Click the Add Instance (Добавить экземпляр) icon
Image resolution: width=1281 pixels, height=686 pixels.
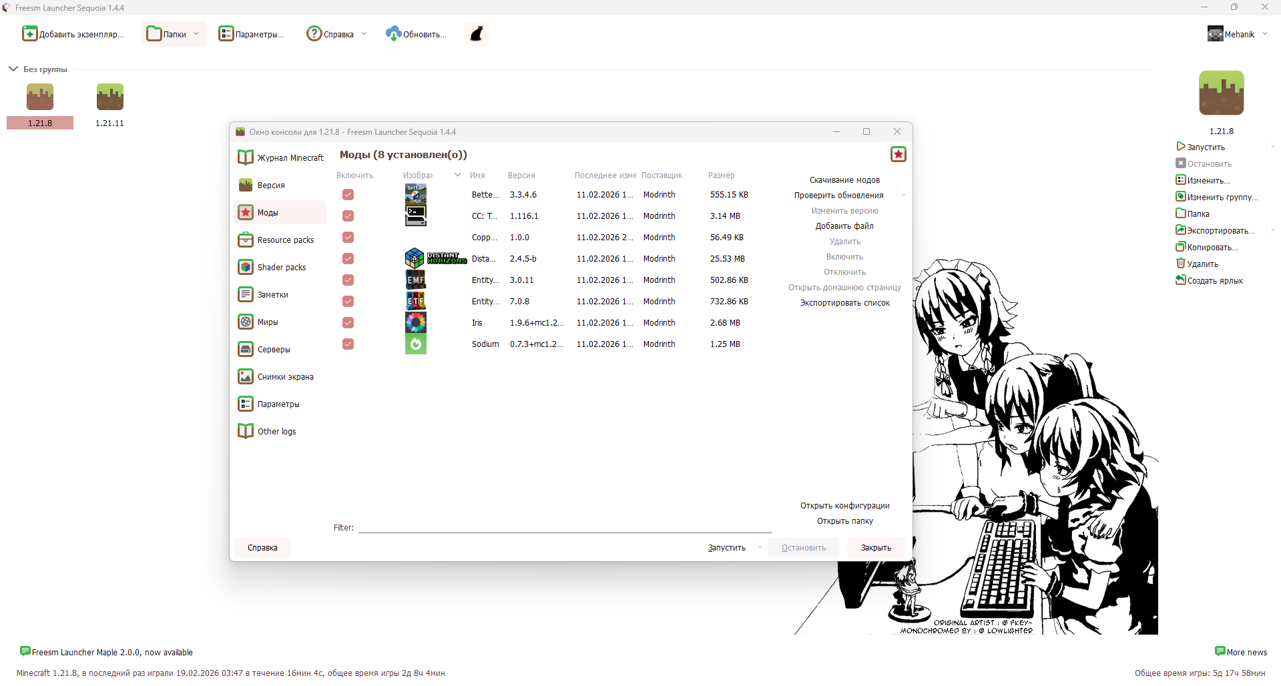29,34
